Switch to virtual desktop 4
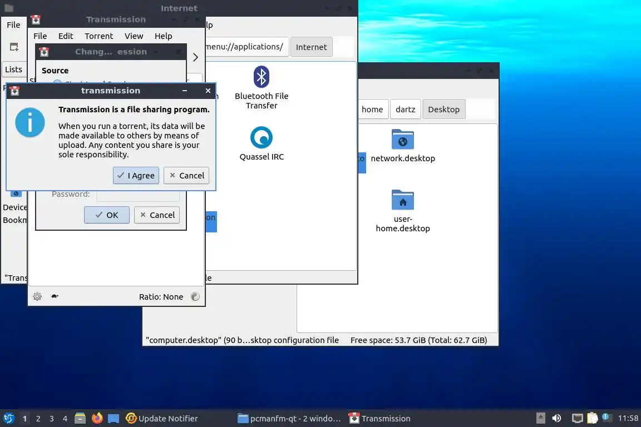This screenshot has width=641, height=427. pyautogui.click(x=65, y=419)
